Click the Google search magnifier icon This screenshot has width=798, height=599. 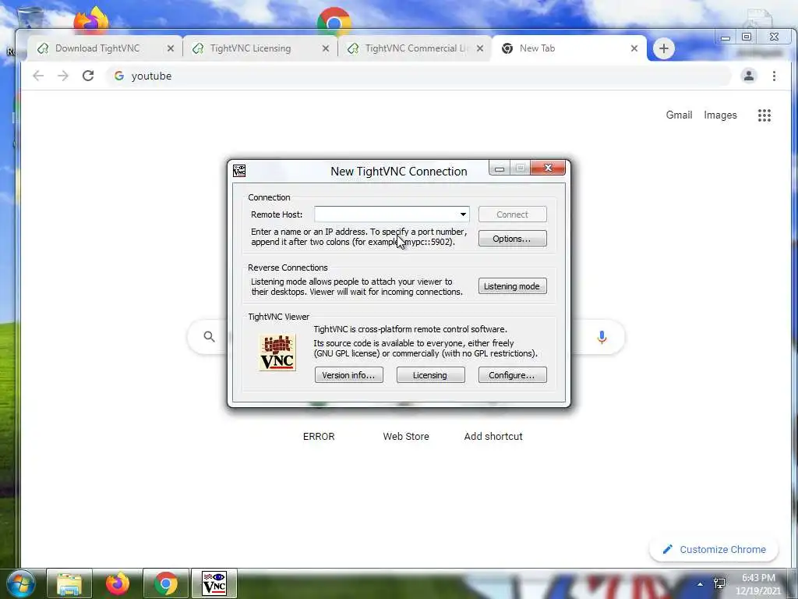(x=209, y=336)
